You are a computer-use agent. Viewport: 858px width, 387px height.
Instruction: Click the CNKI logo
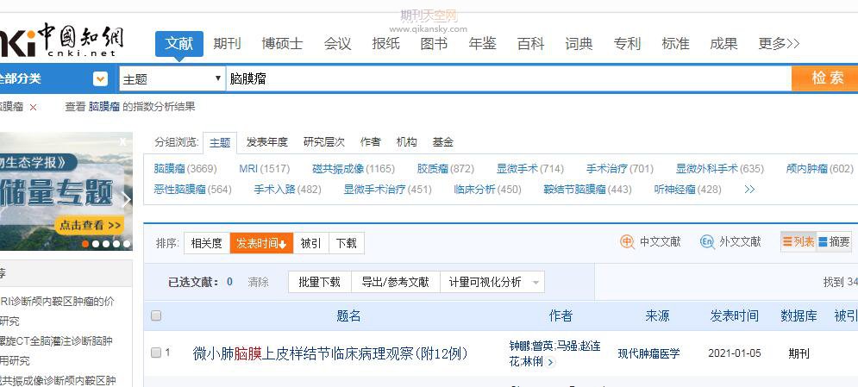pyautogui.click(x=62, y=41)
